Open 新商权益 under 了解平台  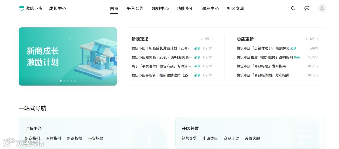75,138
